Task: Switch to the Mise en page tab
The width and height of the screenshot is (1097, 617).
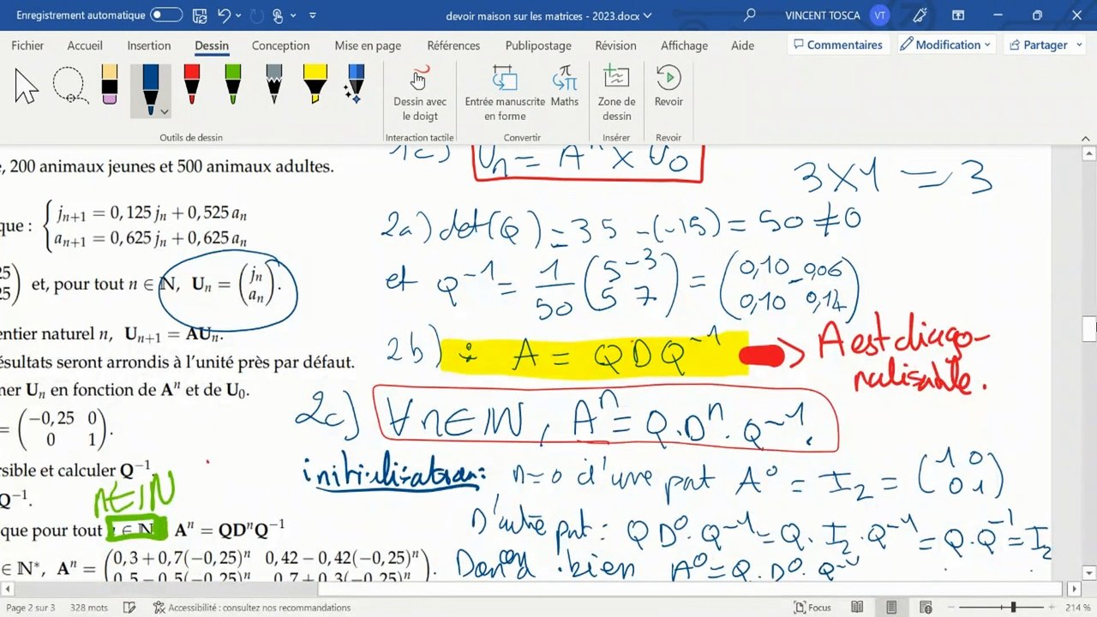Action: pos(368,45)
